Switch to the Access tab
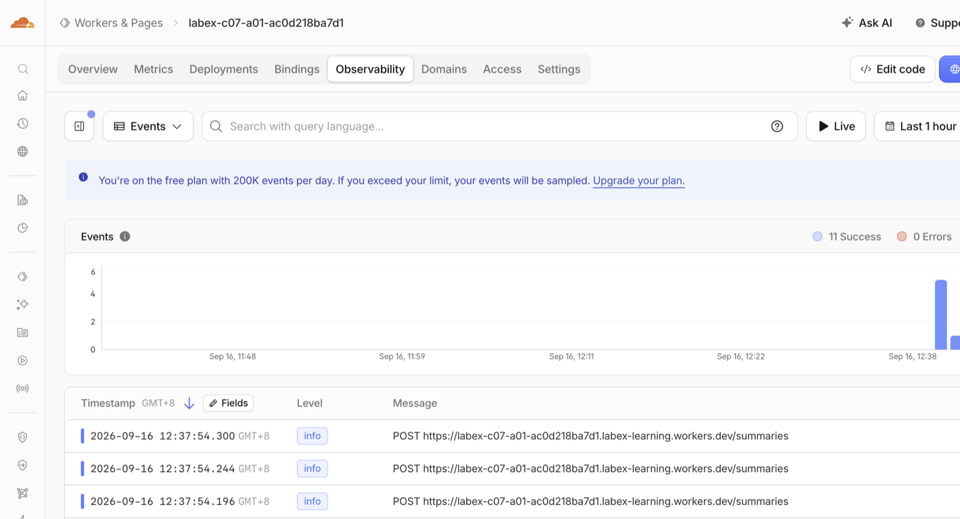This screenshot has width=960, height=519. click(502, 69)
